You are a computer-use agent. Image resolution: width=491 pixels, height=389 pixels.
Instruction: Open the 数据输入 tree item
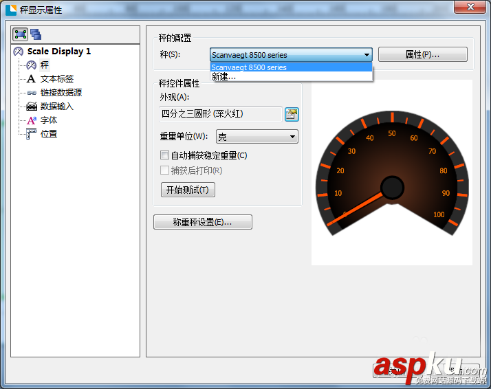click(x=57, y=107)
